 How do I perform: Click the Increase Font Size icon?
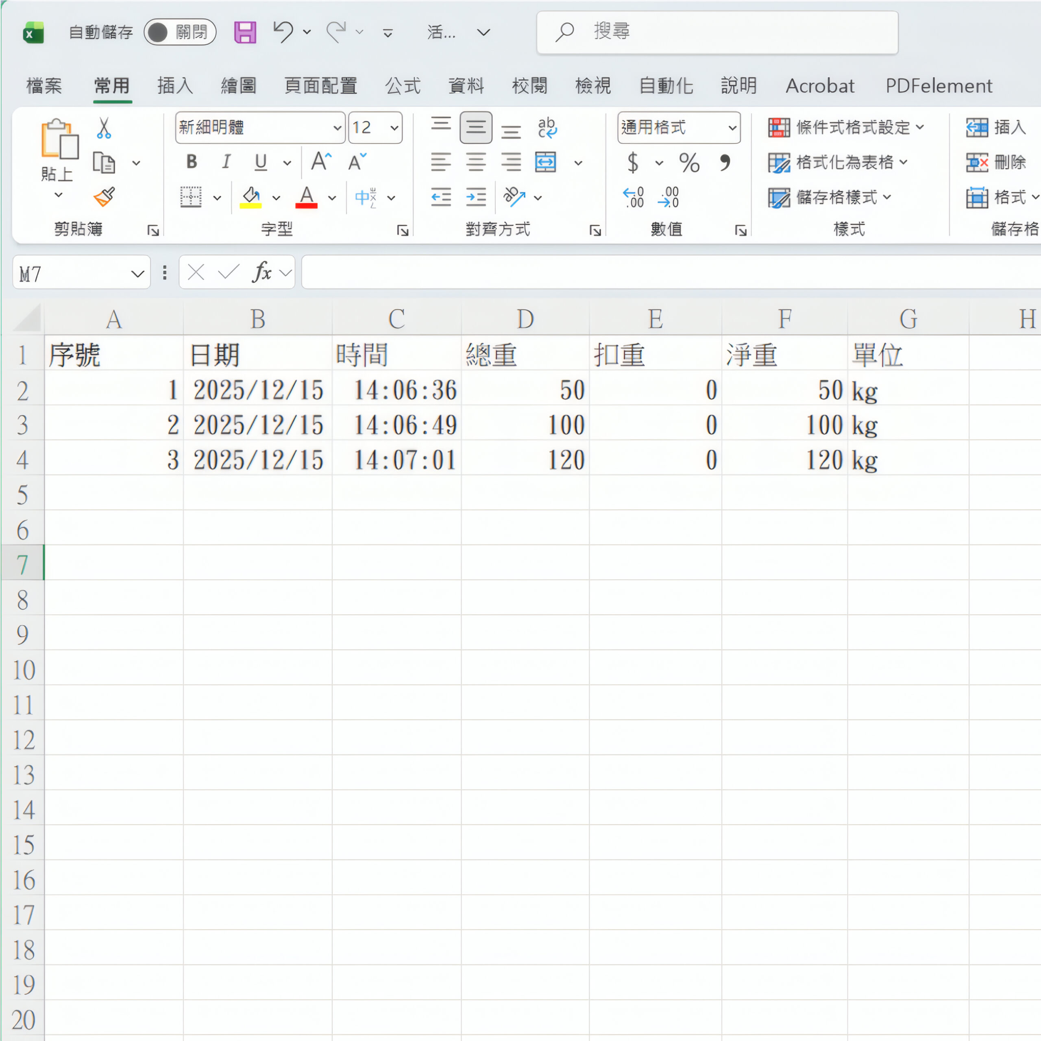pos(321,162)
